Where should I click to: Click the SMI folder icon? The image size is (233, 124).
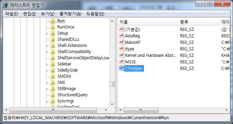pyautogui.click(x=53, y=83)
